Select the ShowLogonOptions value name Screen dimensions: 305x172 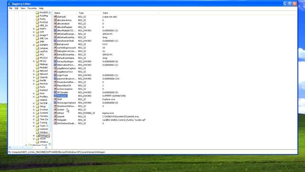click(x=66, y=103)
